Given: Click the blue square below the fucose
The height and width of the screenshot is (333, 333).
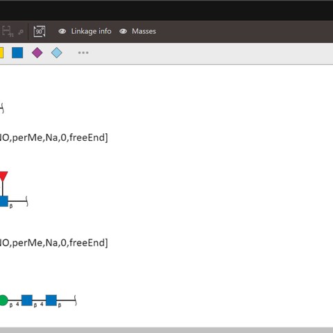Looking at the screenshot, I should (x=3, y=201).
